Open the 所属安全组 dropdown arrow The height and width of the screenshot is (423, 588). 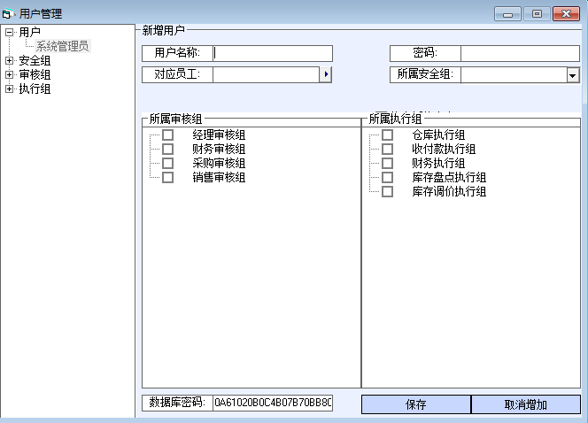coord(573,75)
